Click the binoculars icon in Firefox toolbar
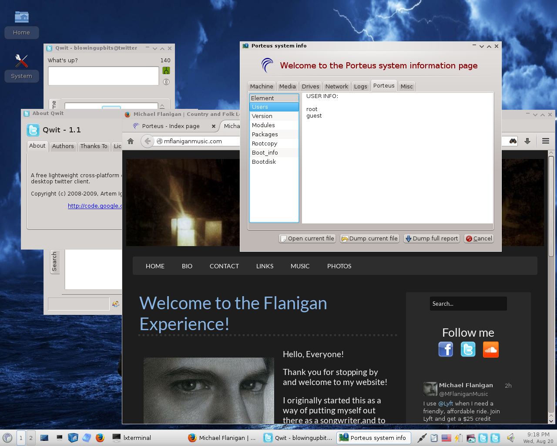The height and width of the screenshot is (446, 557). point(513,141)
